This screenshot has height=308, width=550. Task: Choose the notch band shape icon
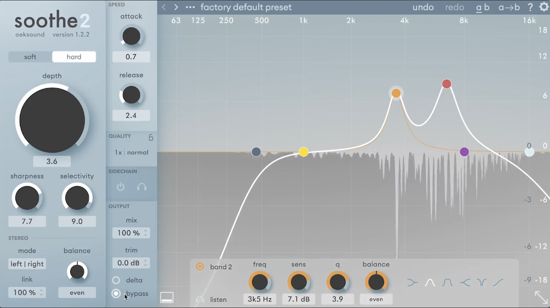(x=482, y=282)
